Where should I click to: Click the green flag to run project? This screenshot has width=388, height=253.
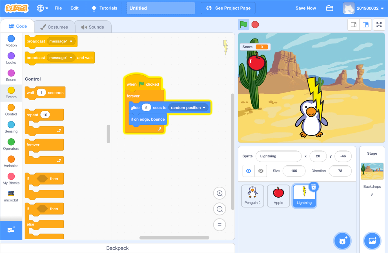point(243,25)
